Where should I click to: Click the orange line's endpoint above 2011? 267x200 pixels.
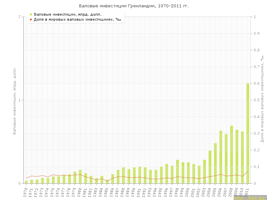pos(248,172)
